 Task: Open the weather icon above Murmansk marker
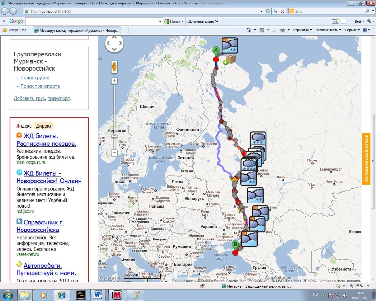coord(230,45)
